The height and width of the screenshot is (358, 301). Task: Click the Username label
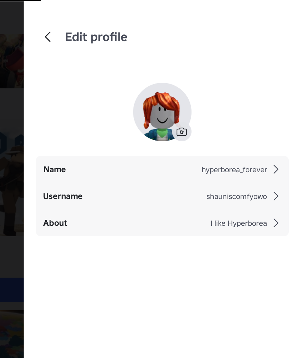click(63, 196)
